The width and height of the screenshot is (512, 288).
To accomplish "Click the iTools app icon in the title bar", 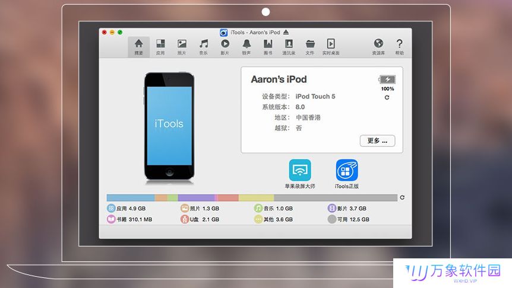I will click(x=224, y=33).
